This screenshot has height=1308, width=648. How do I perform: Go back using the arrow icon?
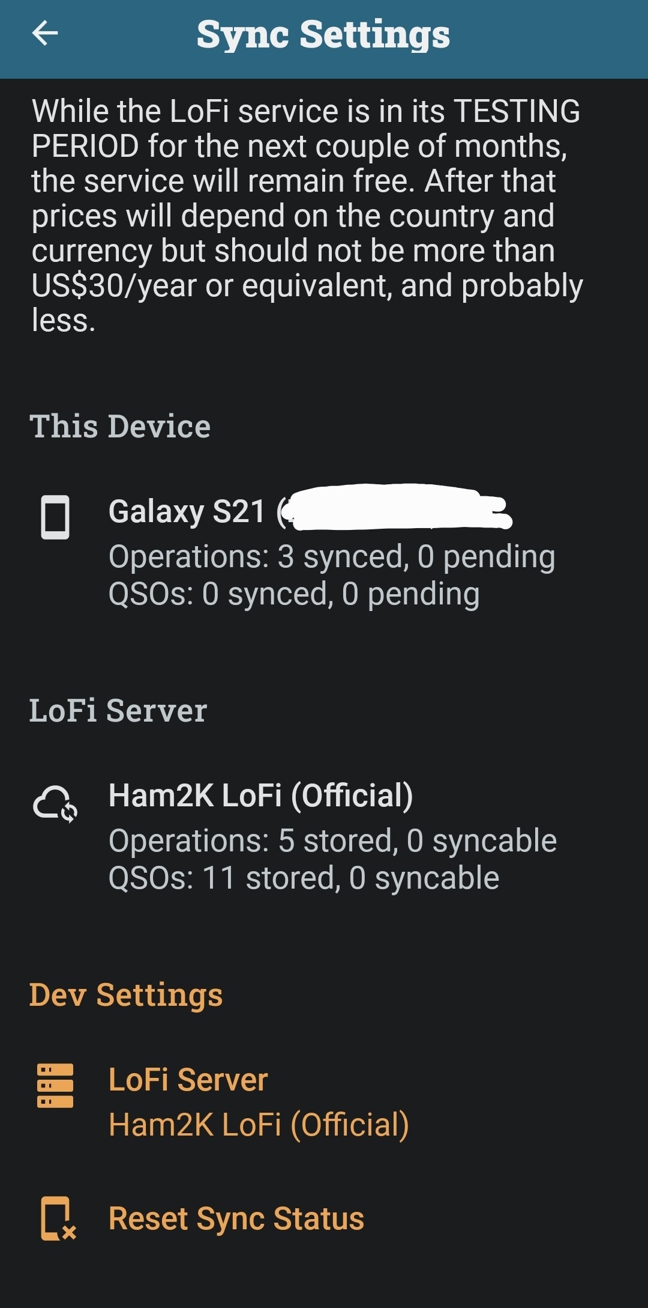point(45,33)
